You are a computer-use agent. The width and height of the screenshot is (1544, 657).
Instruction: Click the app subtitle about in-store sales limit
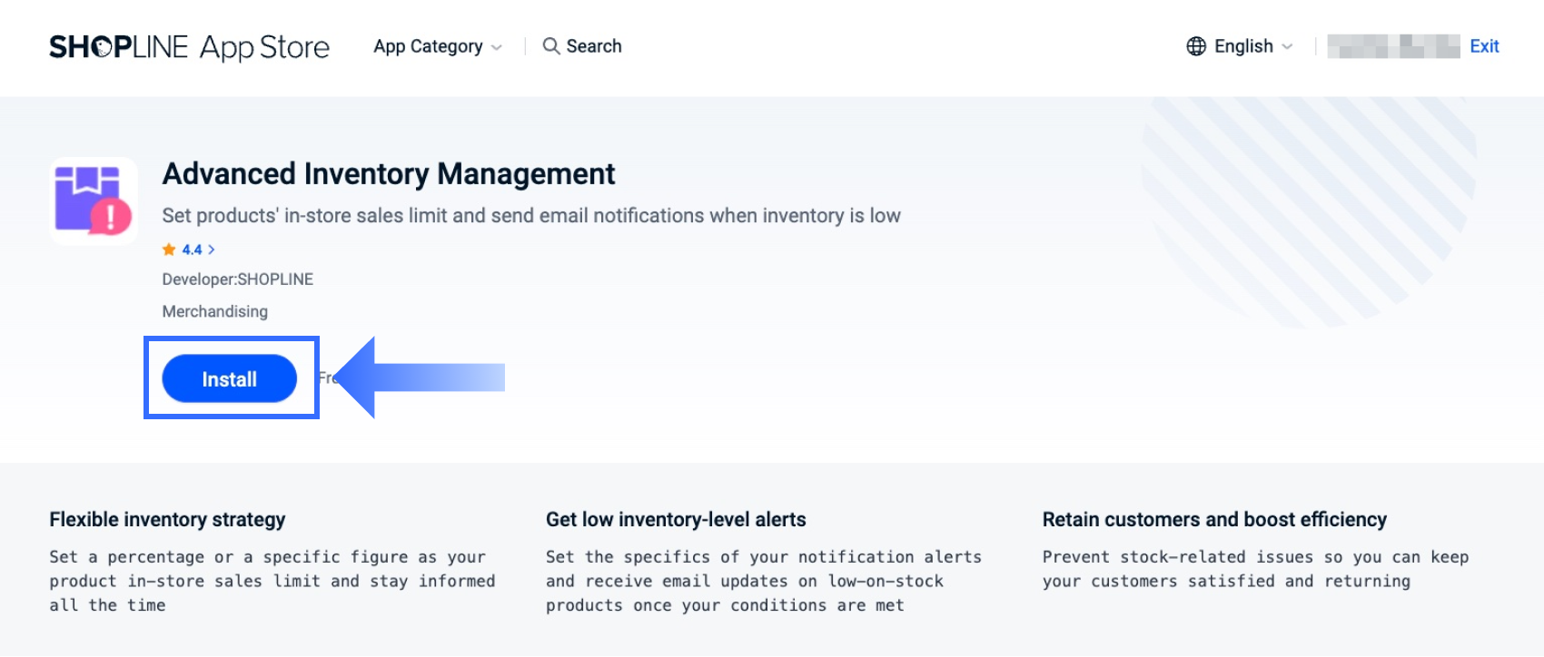531,216
